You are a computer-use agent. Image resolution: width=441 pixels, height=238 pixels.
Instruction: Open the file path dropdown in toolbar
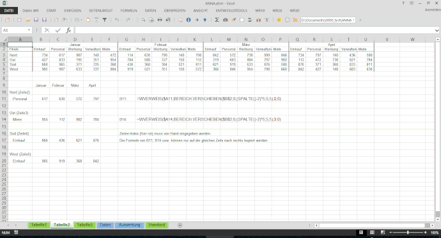pyautogui.click(x=353, y=20)
